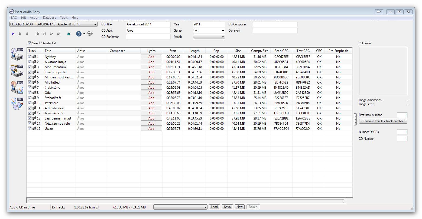
Task: Click the CD cover image box
Action: tap(383, 71)
